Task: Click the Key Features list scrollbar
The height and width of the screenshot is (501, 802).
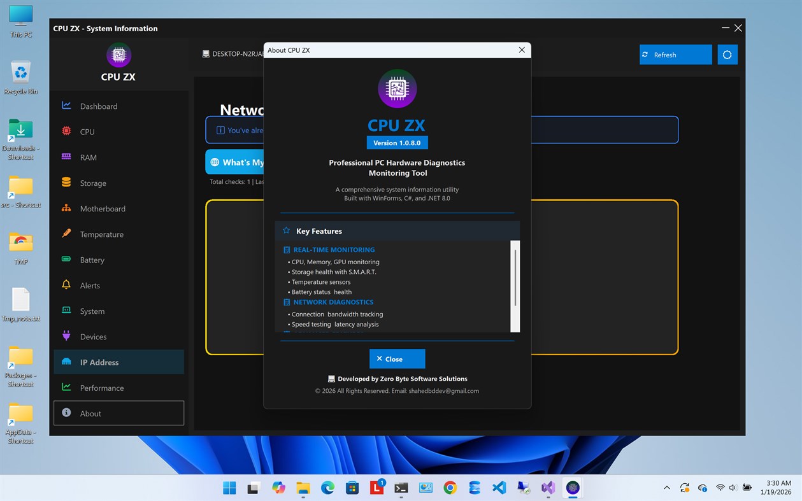Action: click(x=515, y=286)
